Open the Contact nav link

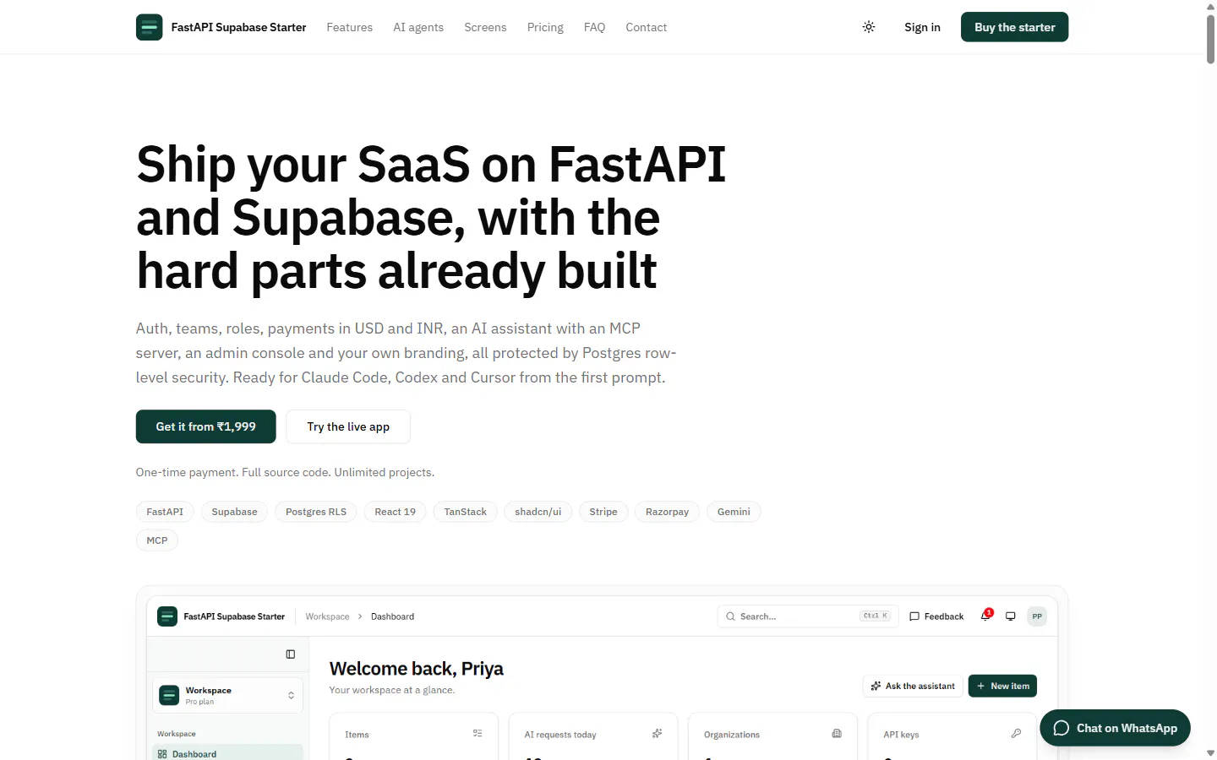tap(647, 27)
